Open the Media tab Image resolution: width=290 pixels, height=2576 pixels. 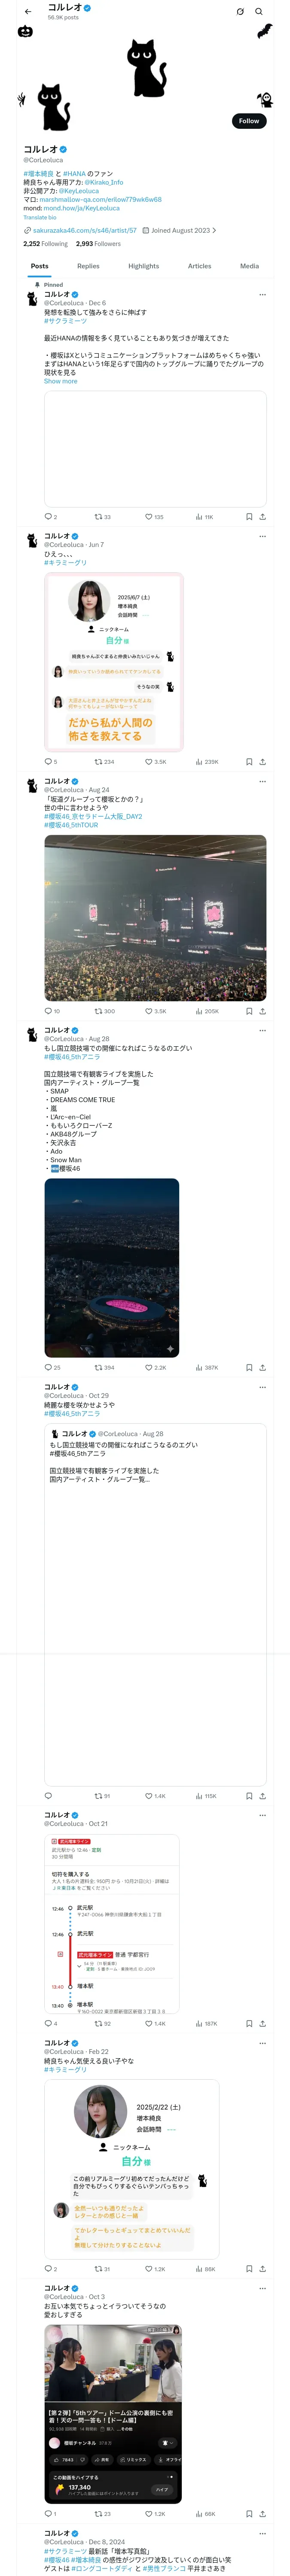click(249, 266)
